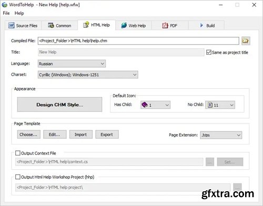Click the HTML help project path field

(x=123, y=188)
